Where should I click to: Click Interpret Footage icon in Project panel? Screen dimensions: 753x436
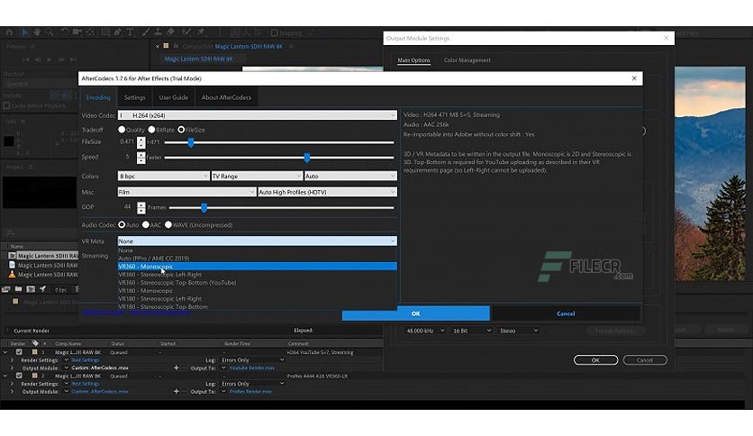[5, 289]
